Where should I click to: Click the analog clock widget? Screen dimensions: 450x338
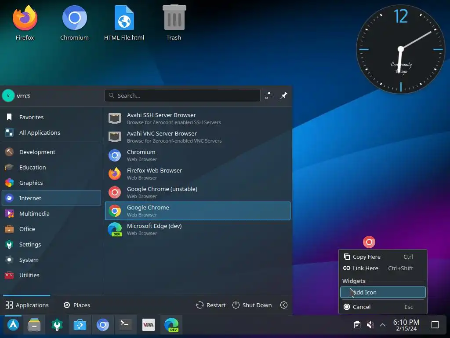click(x=401, y=49)
